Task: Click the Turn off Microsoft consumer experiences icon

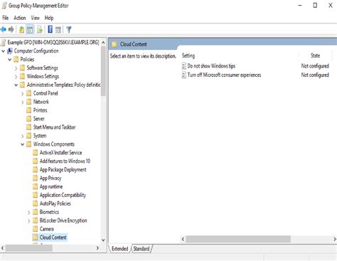Action: point(184,75)
